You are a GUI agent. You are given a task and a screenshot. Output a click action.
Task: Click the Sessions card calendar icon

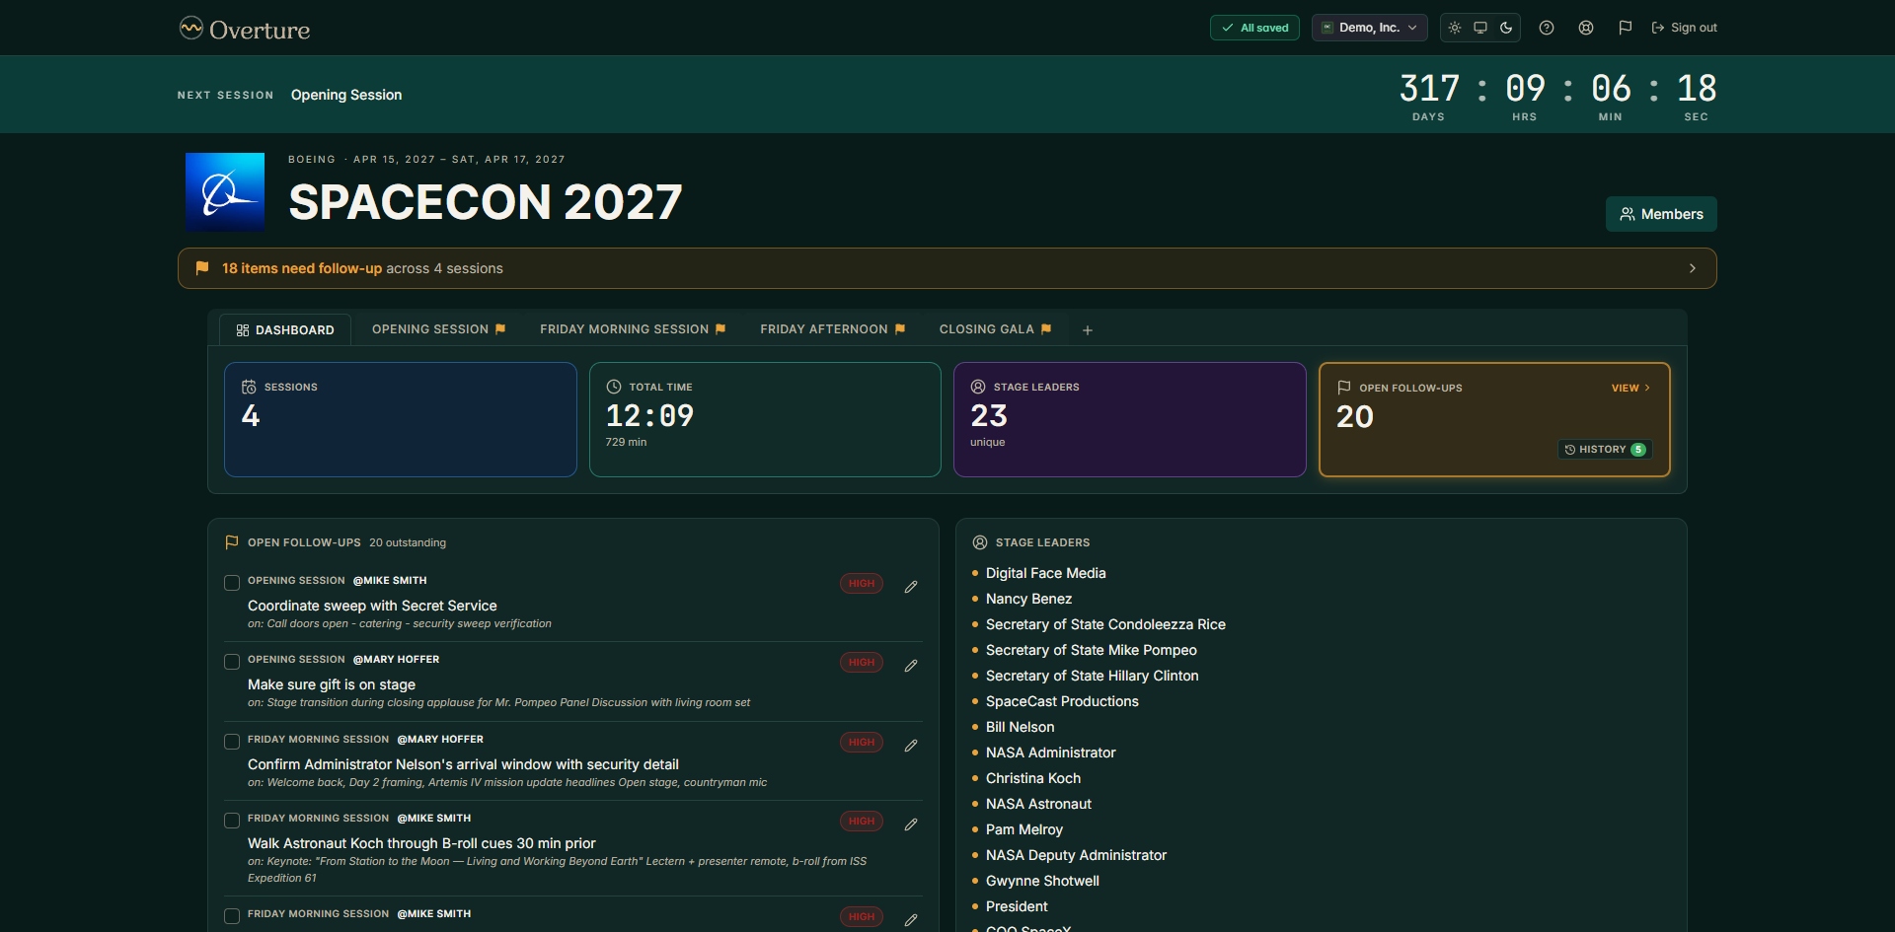click(x=249, y=387)
